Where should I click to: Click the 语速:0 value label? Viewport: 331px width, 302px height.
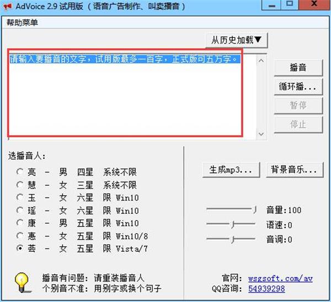[279, 225]
